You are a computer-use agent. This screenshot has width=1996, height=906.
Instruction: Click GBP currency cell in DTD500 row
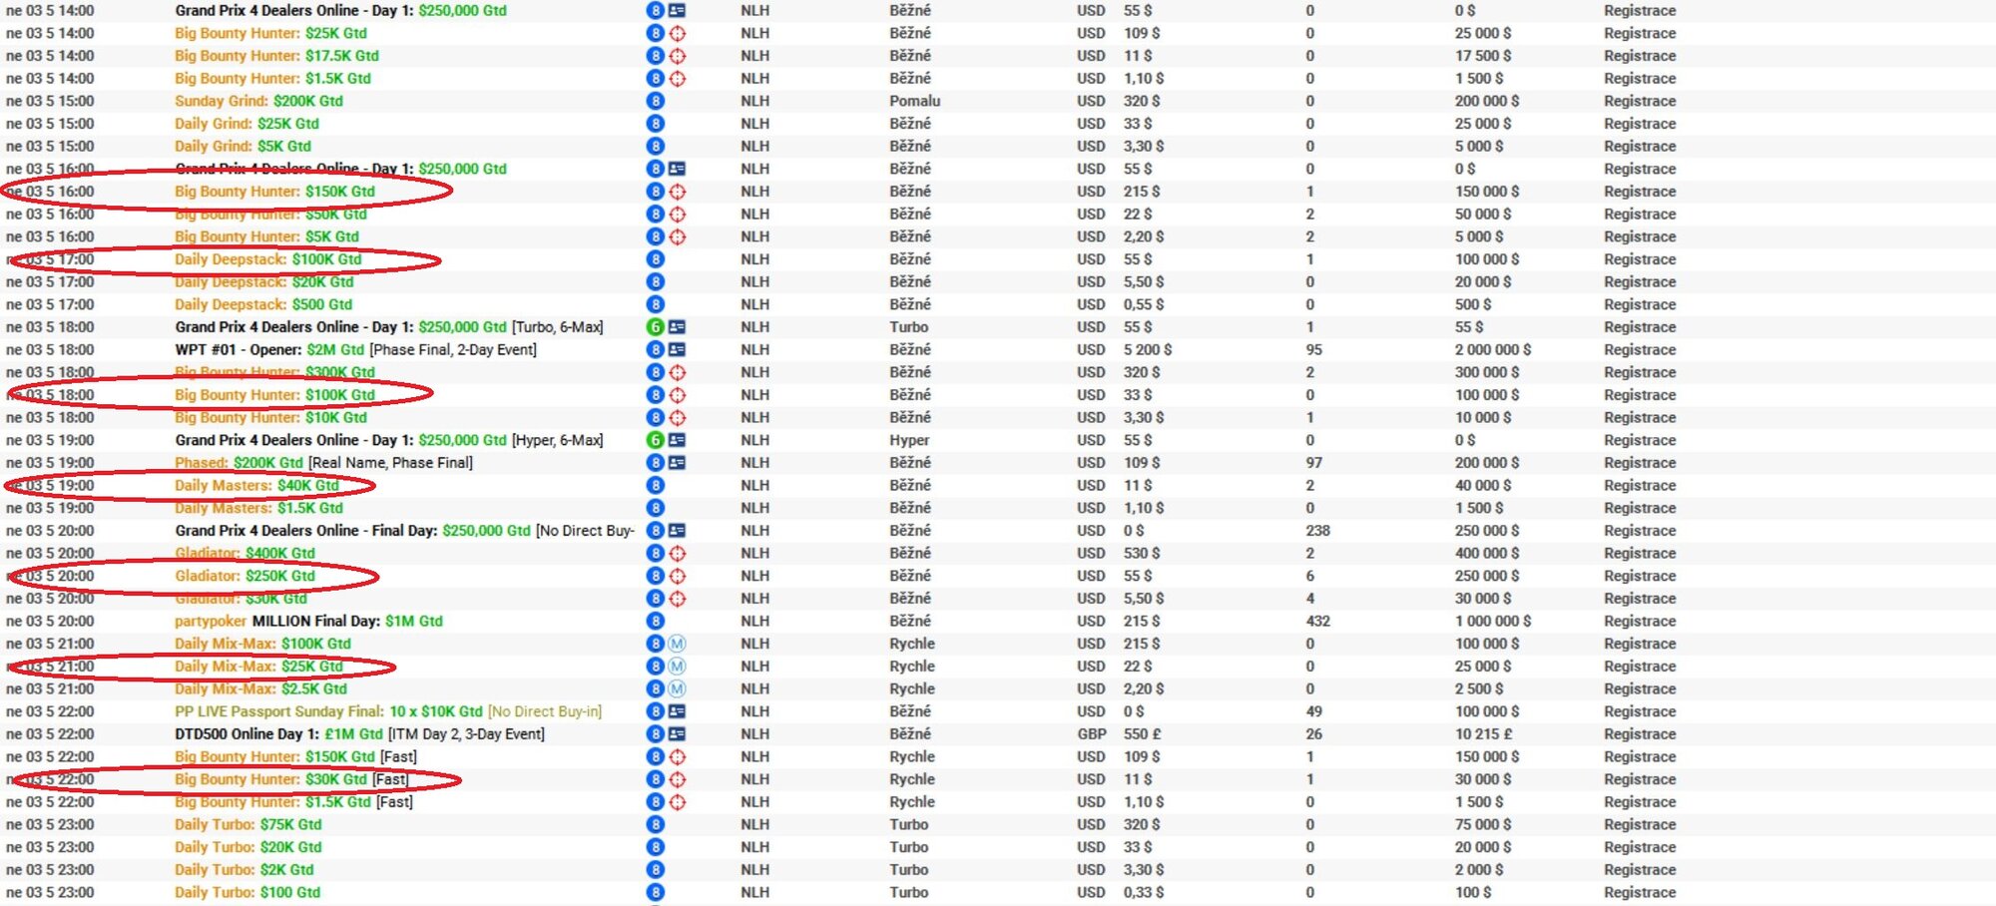[x=1092, y=734]
